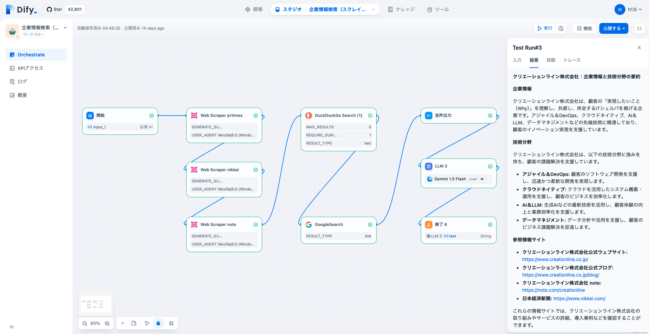Click the canvas minimap thumbnail
Viewport: 649px width, 334px height.
(96, 304)
